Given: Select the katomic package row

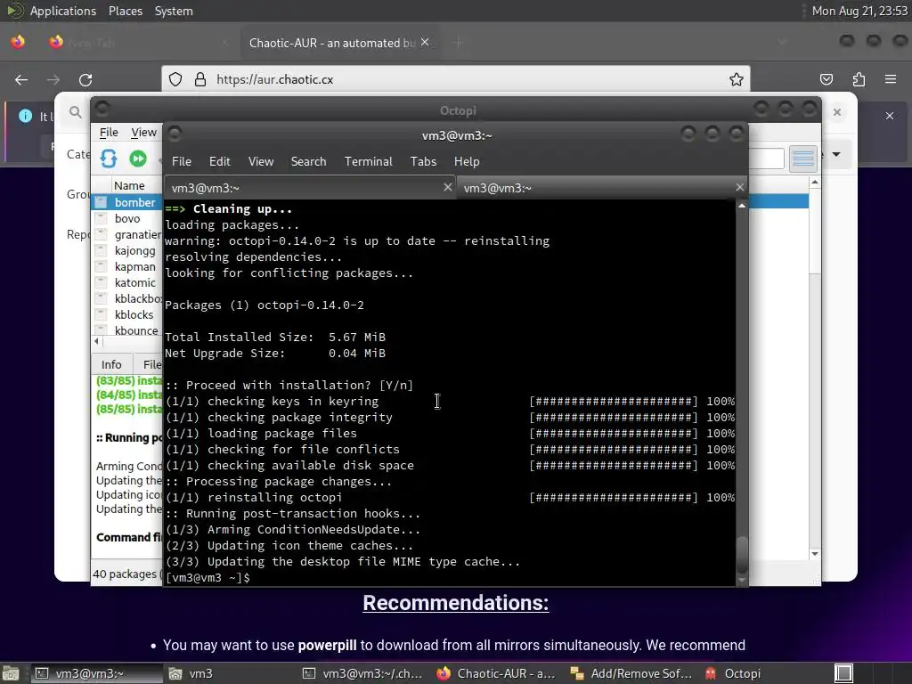Looking at the screenshot, I should click(127, 282).
